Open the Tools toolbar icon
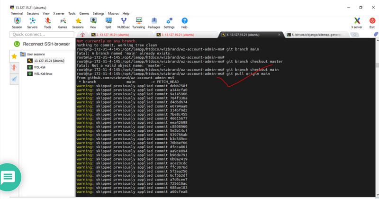Image resolution: width=379 pixels, height=199 pixels. pos(47,23)
